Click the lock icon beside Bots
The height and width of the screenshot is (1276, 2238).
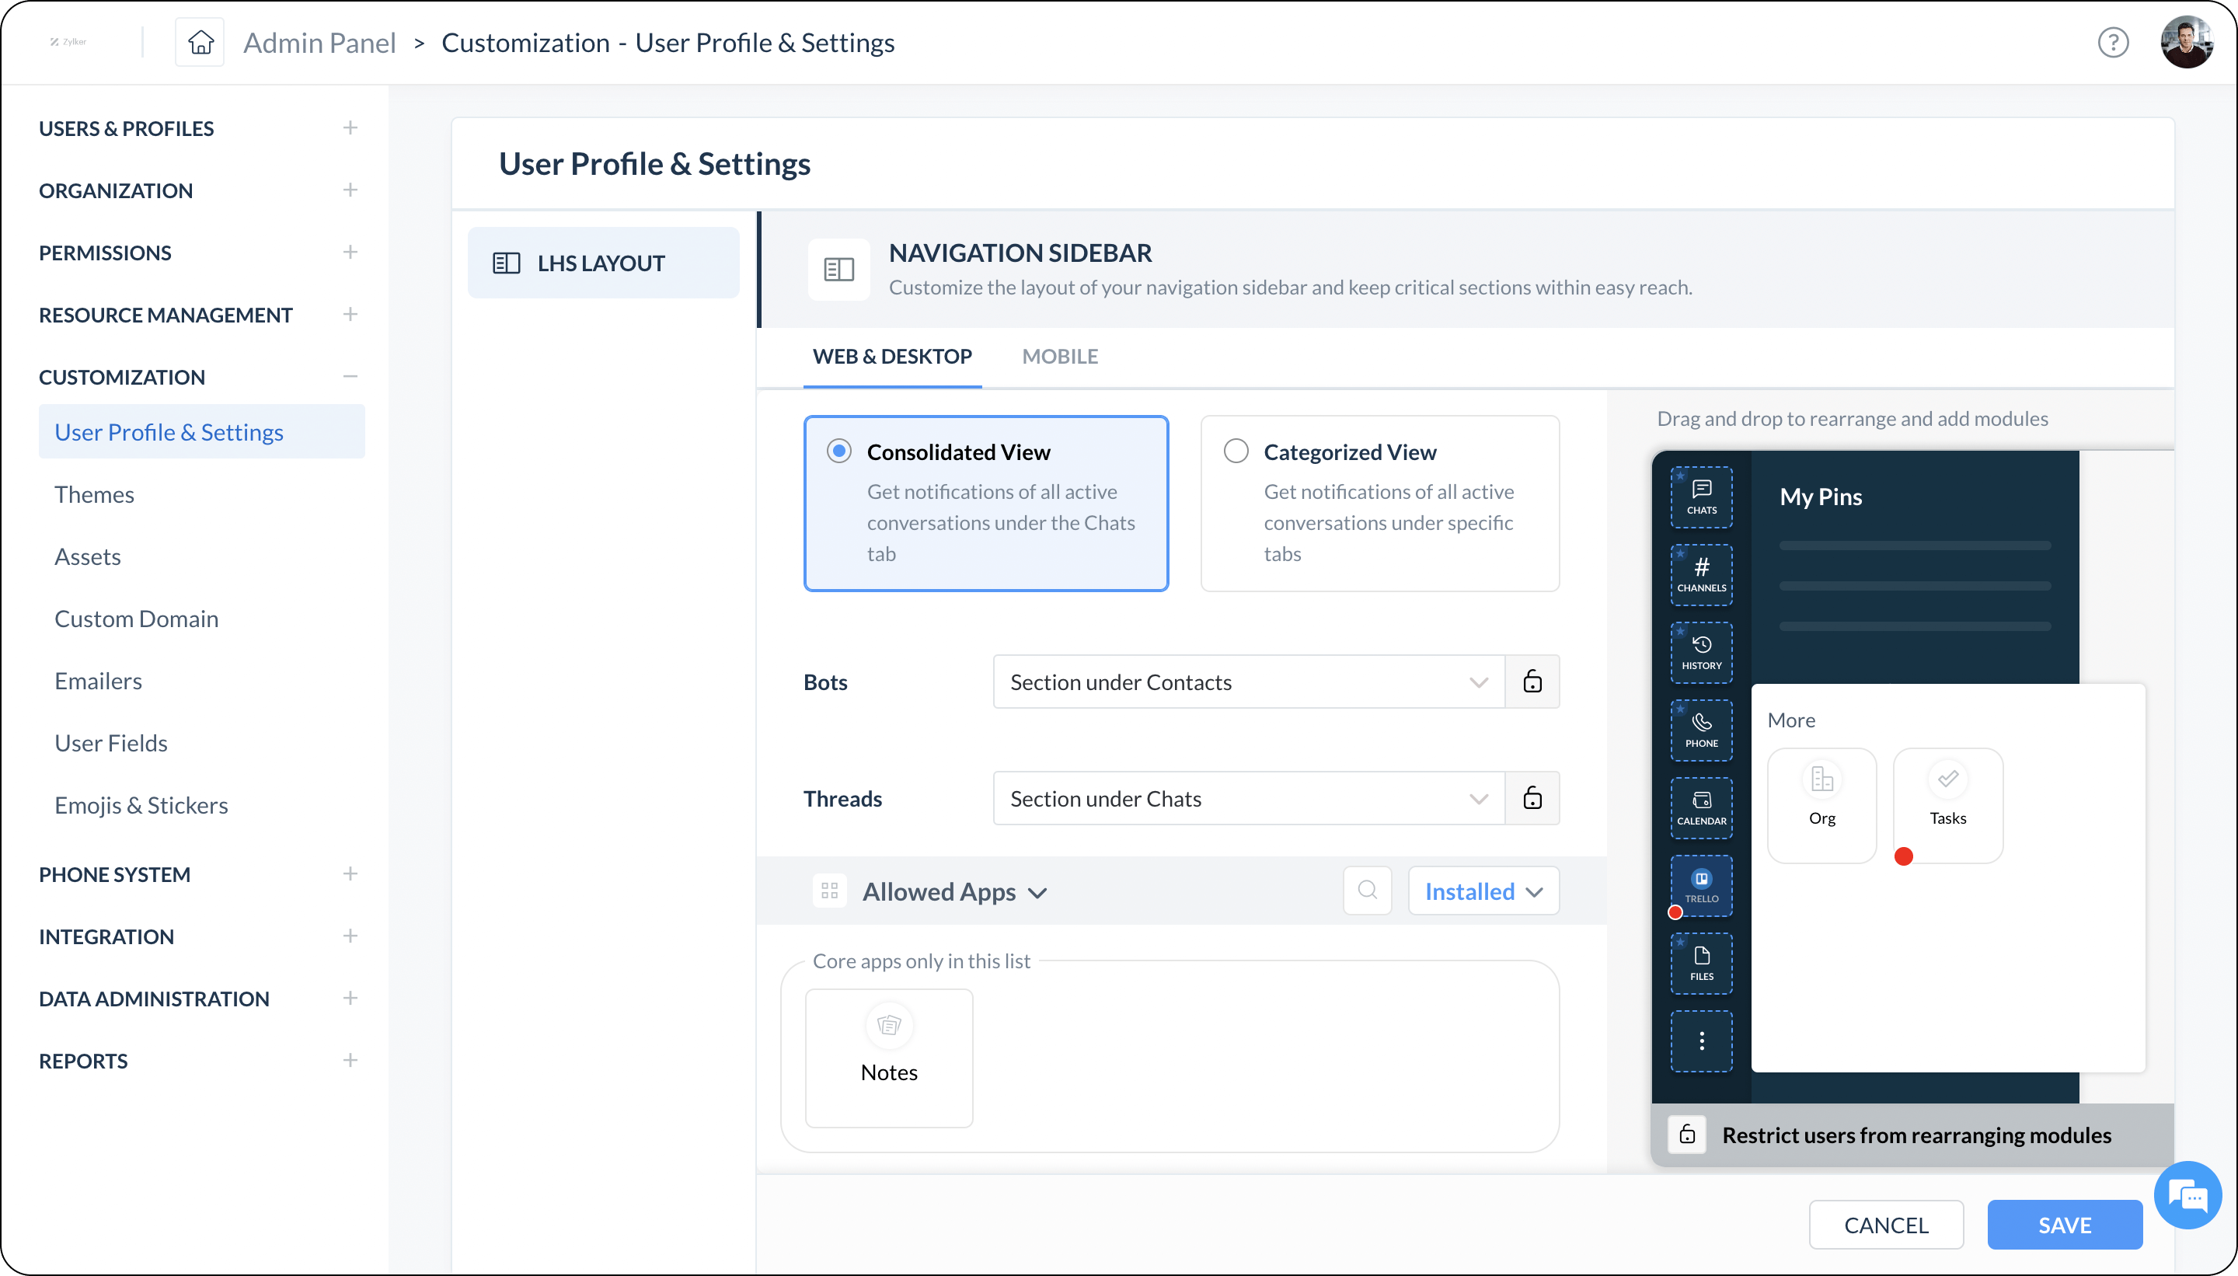click(x=1532, y=681)
